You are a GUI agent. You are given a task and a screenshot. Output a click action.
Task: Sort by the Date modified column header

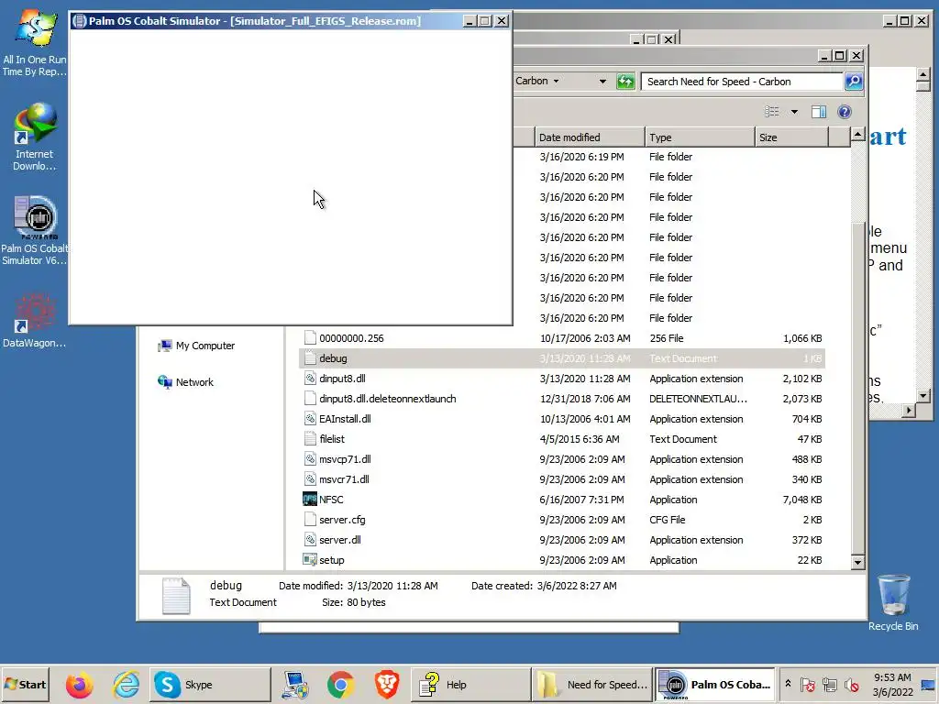point(590,137)
